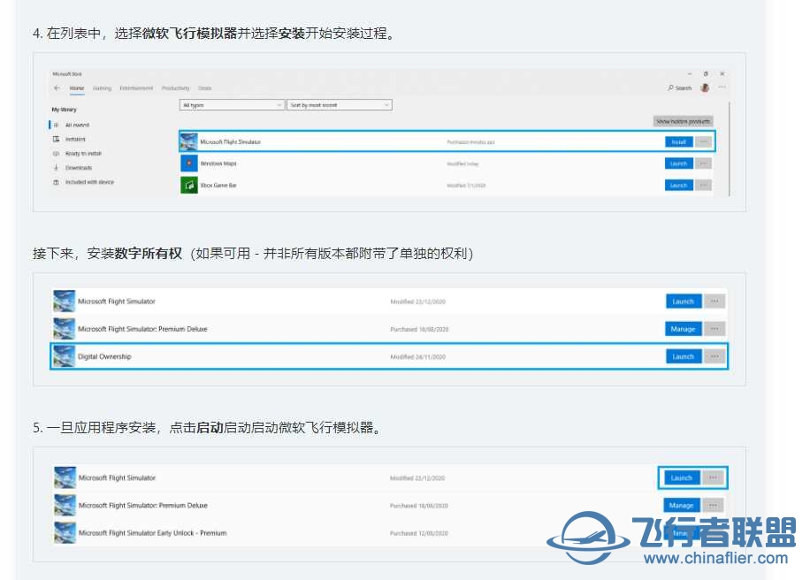Click Manage in the row above Digital Ownership
810x580 pixels.
pyautogui.click(x=683, y=329)
